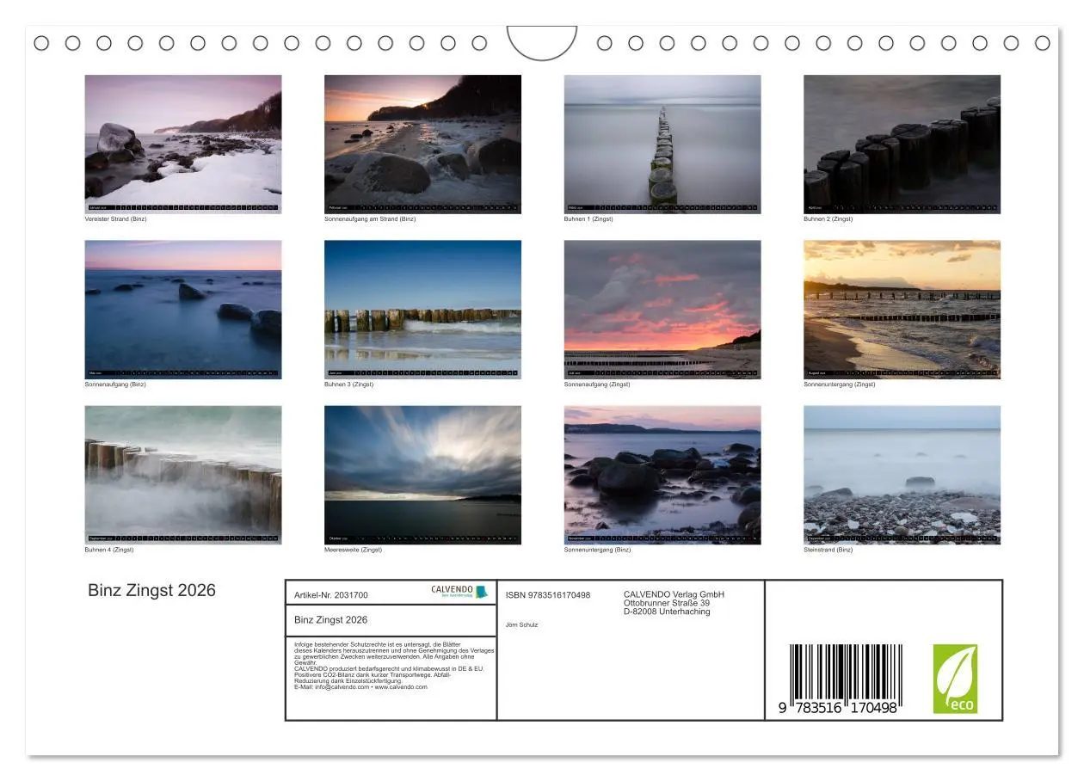The height and width of the screenshot is (781, 1084).
Task: Click the Sonnenaufgang (Zingst) pink clouds photo
Action: [662, 310]
